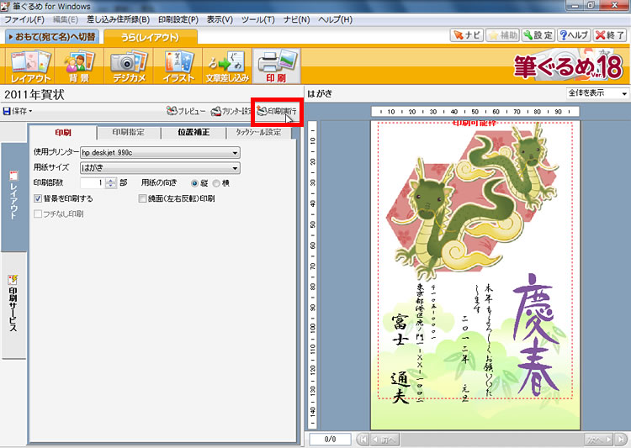Switch to the 位置補正 tab
The height and width of the screenshot is (448, 631).
point(194,132)
